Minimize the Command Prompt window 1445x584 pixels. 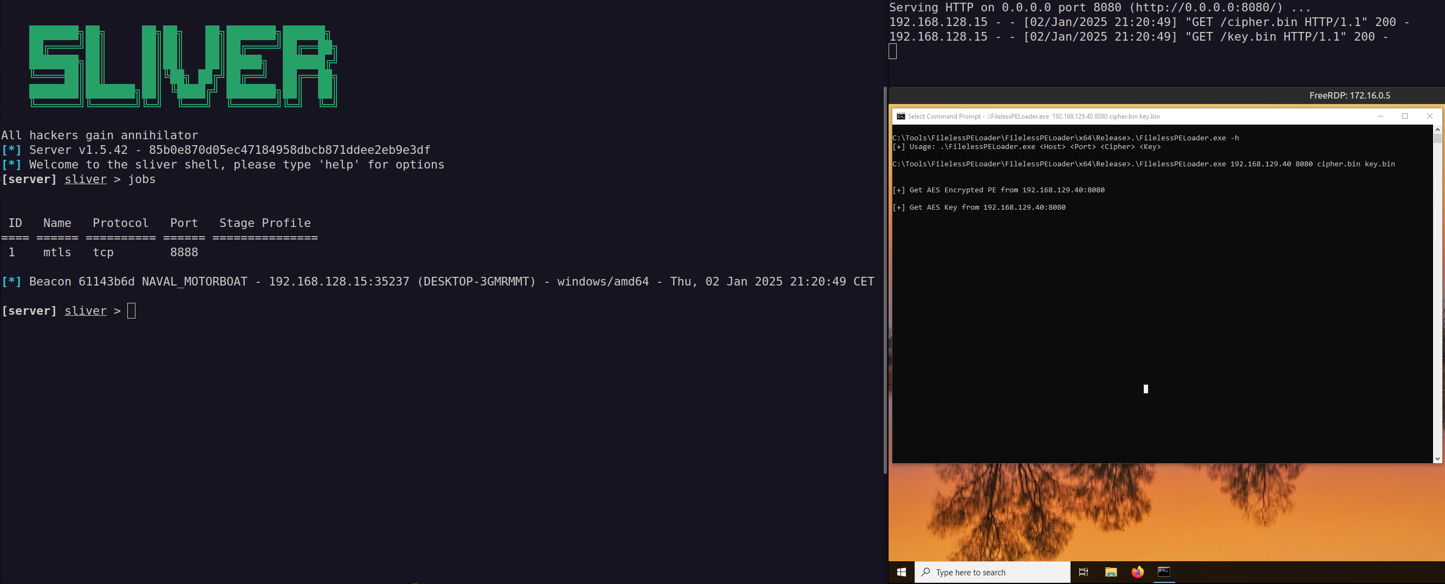[1381, 116]
